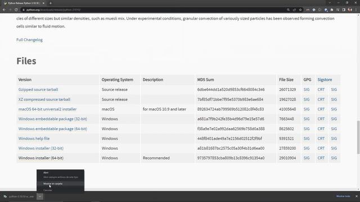
Task: Download the XZ compressed source tarball
Action: point(44,99)
